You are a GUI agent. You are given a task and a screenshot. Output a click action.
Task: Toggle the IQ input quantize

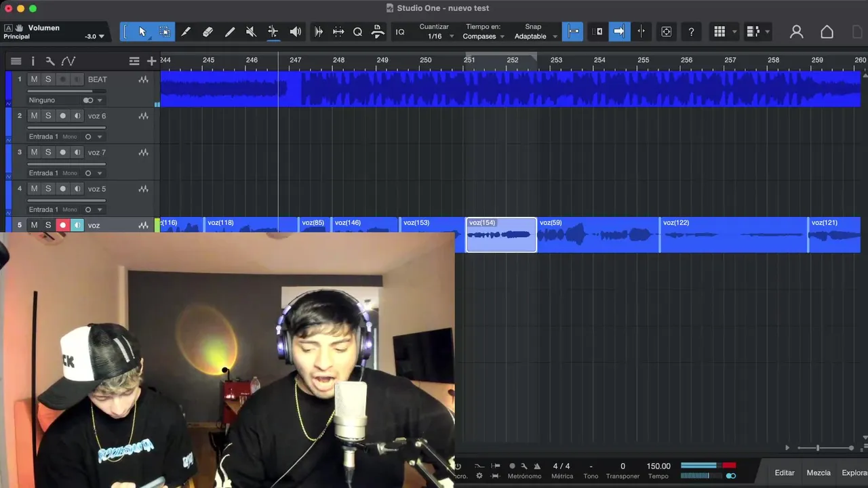coord(400,32)
